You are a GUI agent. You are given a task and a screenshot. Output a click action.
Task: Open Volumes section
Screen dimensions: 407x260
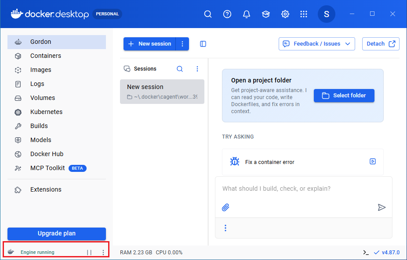click(x=57, y=98)
